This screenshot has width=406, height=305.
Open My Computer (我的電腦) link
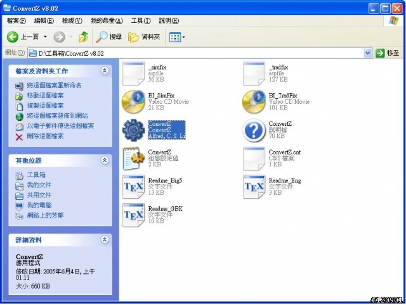39,205
